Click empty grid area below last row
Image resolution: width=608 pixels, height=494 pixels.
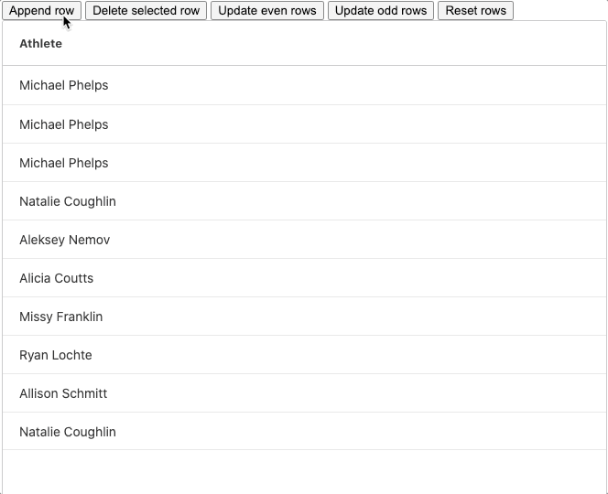coord(304,471)
